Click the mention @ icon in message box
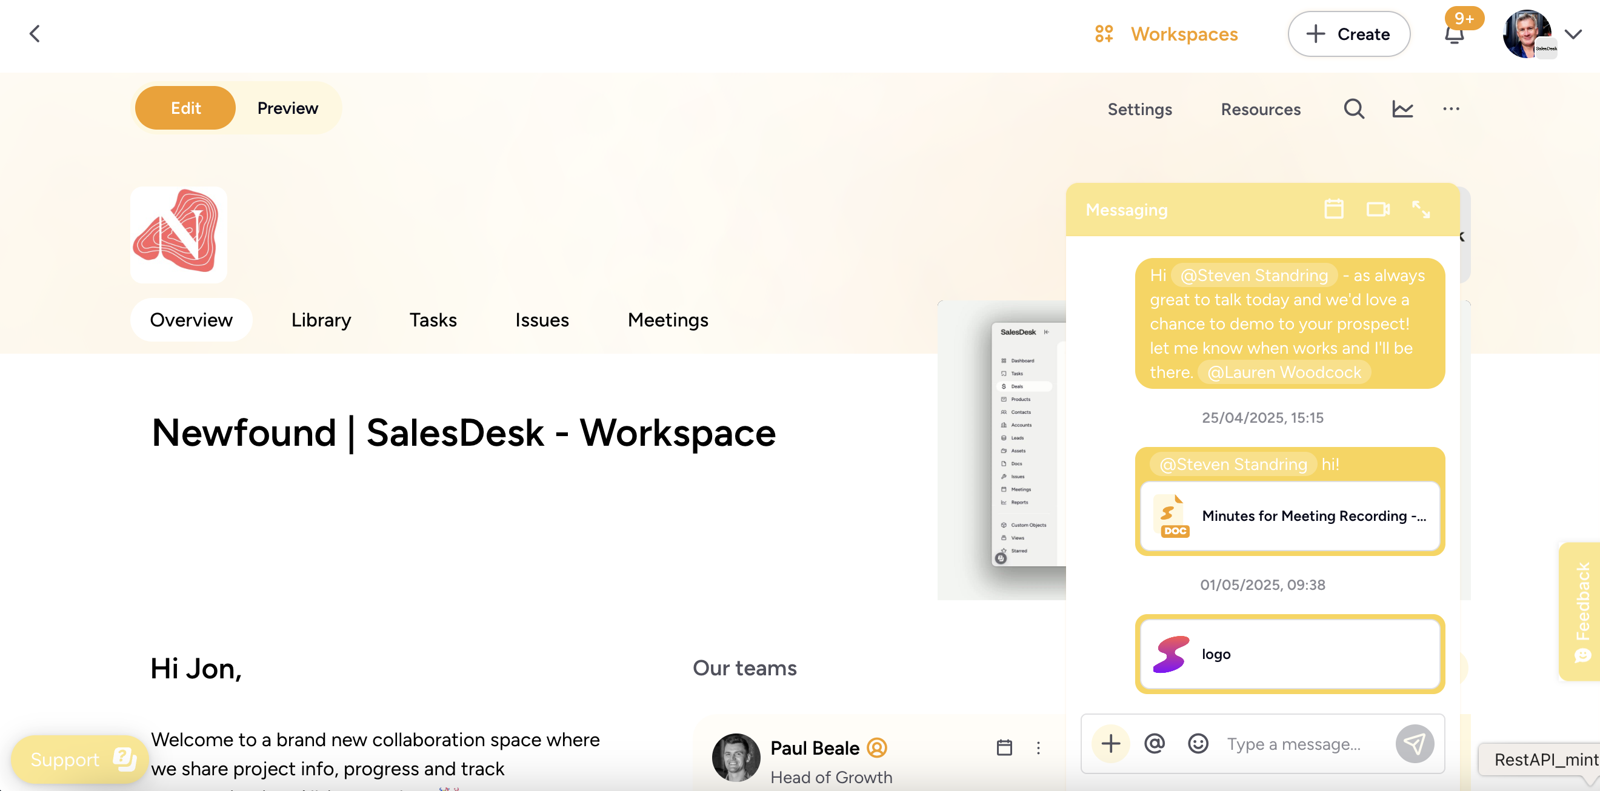The image size is (1600, 791). (1154, 743)
